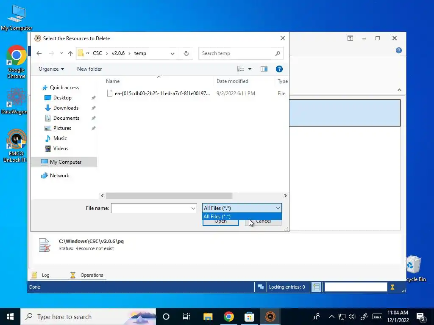Open Google Chrome desktop shortcut
Viewport: 434px width, 325px height.
point(16,62)
